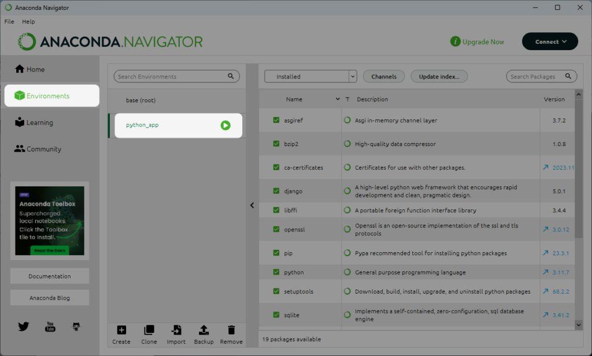Click the scroll up arrow of package list
This screenshot has height=356, width=592.
(x=578, y=95)
